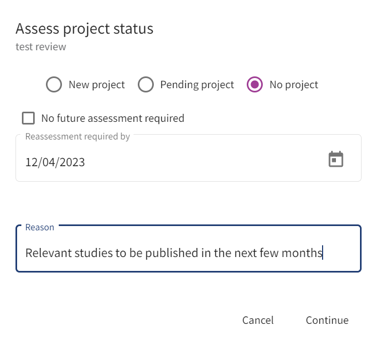Click the "Reassessment required by" field label
376x342 pixels.
point(77,136)
